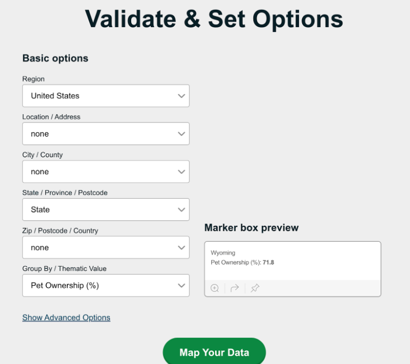
Task: Expand the Zip / Postcode / Country dropdown
Action: [106, 248]
